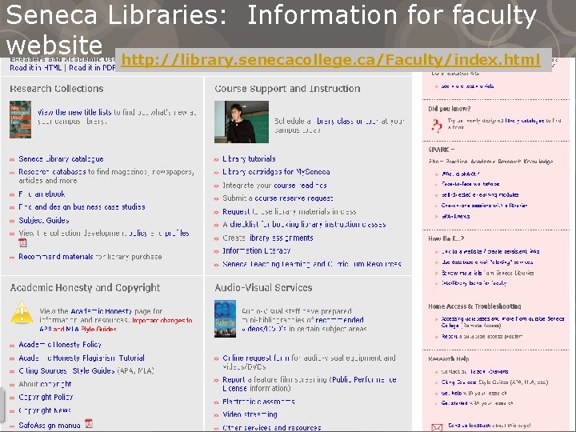This screenshot has height=432, width=576.
Task: Open Use database email alerting services link
Action: point(487,262)
